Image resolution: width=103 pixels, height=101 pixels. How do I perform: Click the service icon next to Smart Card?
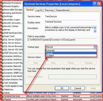2,36
